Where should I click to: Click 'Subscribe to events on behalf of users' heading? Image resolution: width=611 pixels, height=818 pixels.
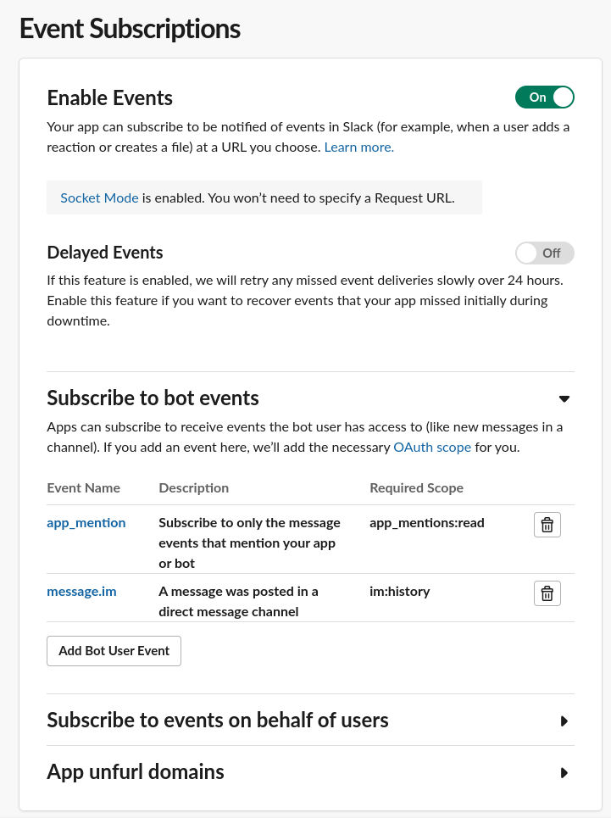218,721
